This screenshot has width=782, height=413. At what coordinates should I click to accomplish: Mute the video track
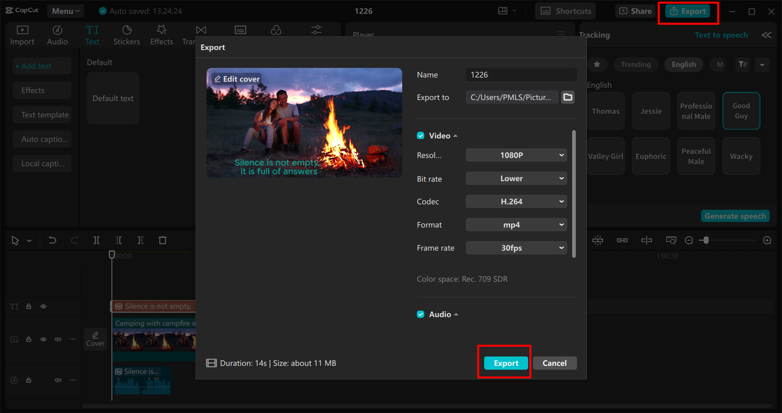(58, 339)
